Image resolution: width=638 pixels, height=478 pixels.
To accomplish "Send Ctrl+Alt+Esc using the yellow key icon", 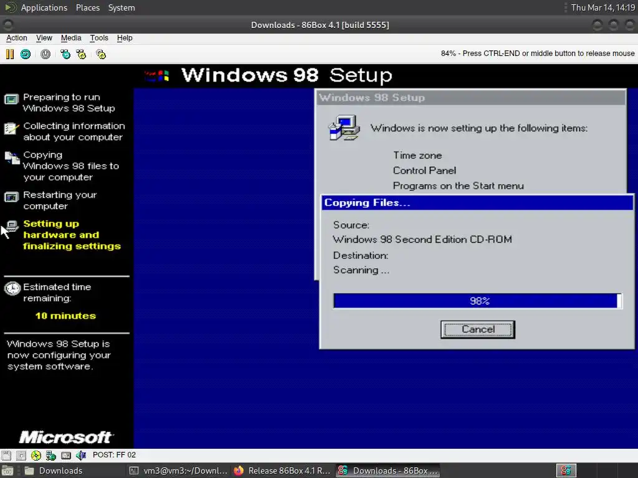I will 82,54.
